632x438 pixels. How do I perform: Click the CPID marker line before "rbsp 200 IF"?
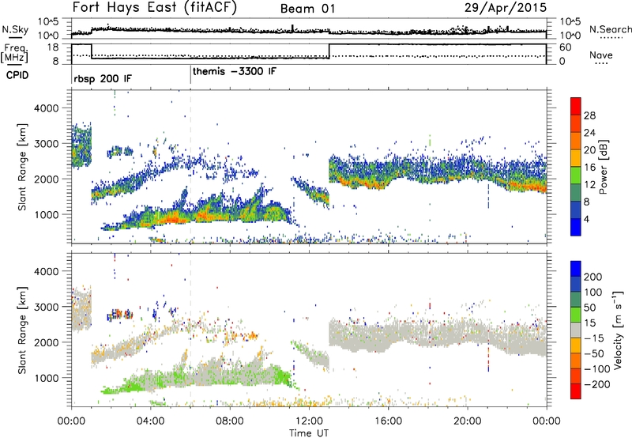coord(72,75)
